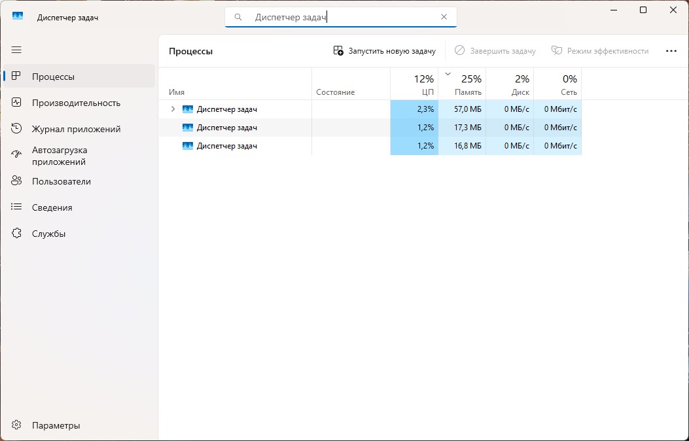Switch to the Процессы tab
The image size is (689, 441).
(x=79, y=77)
